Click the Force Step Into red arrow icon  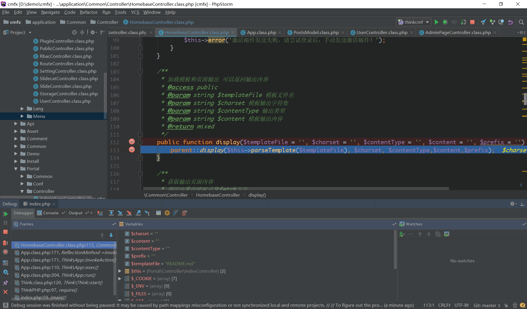pyautogui.click(x=129, y=213)
